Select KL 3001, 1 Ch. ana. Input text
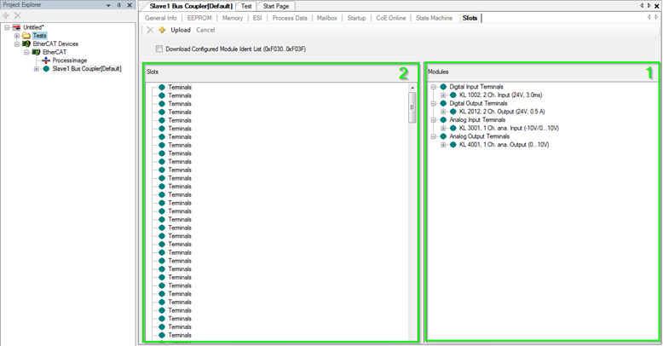 (509, 128)
